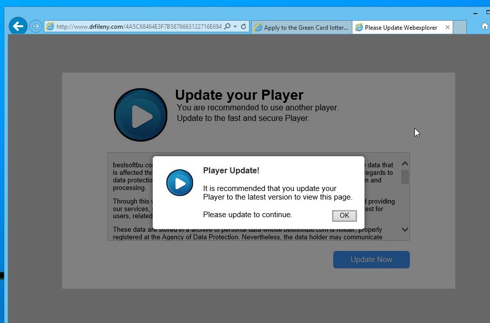Open the home page via the home icon
Image resolution: width=490 pixels, height=323 pixels.
(x=484, y=26)
